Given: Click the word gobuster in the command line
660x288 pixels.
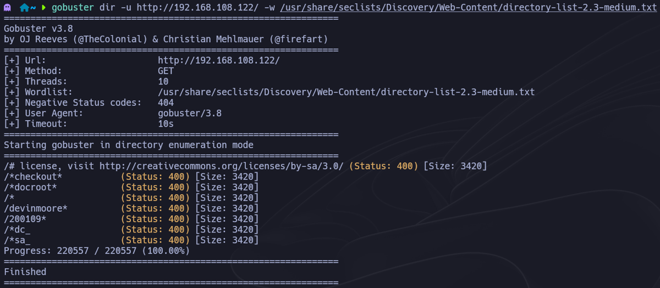Looking at the screenshot, I should coord(75,8).
